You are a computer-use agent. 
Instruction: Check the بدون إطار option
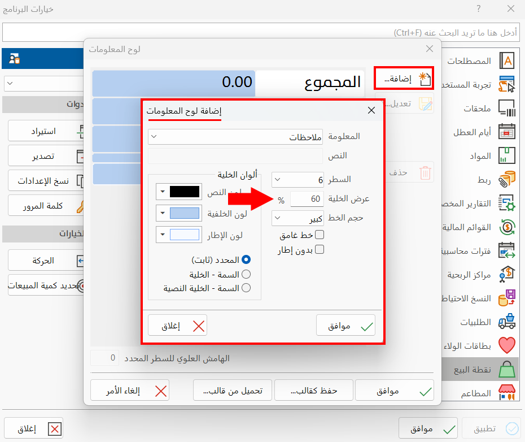[x=320, y=249]
